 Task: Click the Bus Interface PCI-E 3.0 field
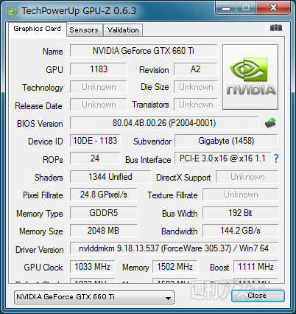coord(222,158)
